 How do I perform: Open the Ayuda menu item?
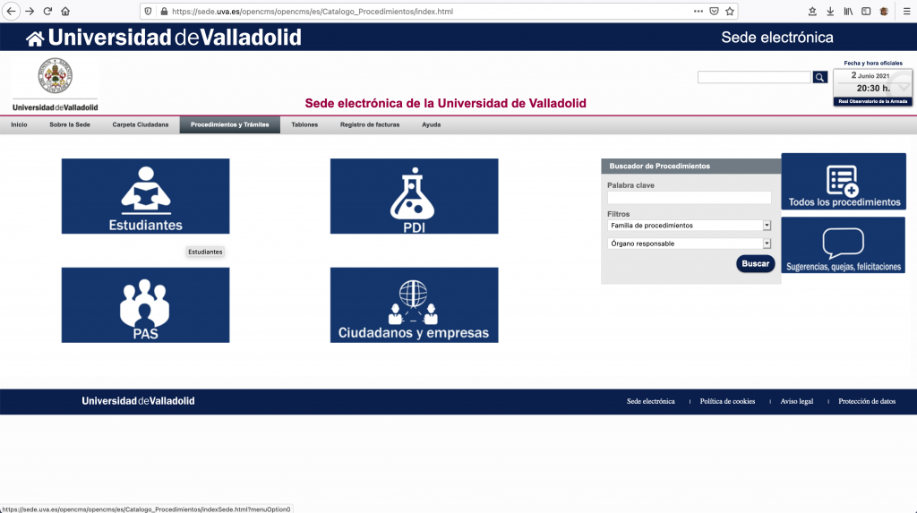(x=431, y=124)
